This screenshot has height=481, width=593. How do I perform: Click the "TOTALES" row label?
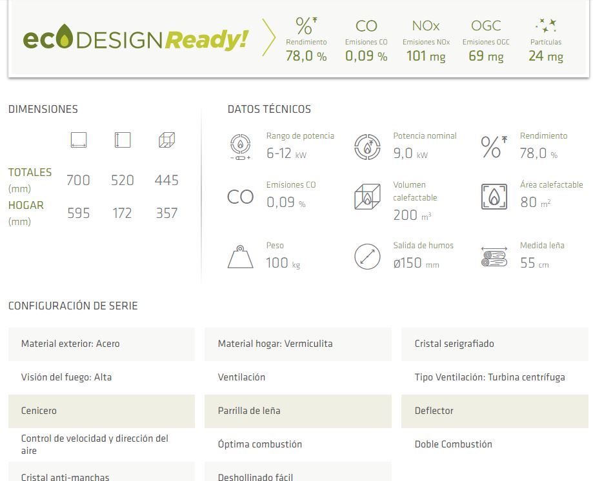[30, 172]
